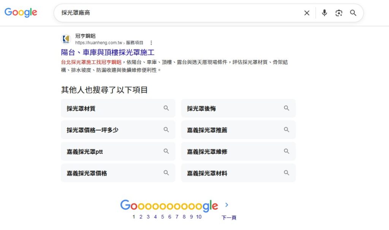This screenshot has width=389, height=230.
Task: Click magnifier icon in the 嘉義採光罩推薦 chip
Action: point(286,130)
